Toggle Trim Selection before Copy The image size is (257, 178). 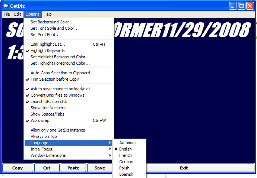69,79
